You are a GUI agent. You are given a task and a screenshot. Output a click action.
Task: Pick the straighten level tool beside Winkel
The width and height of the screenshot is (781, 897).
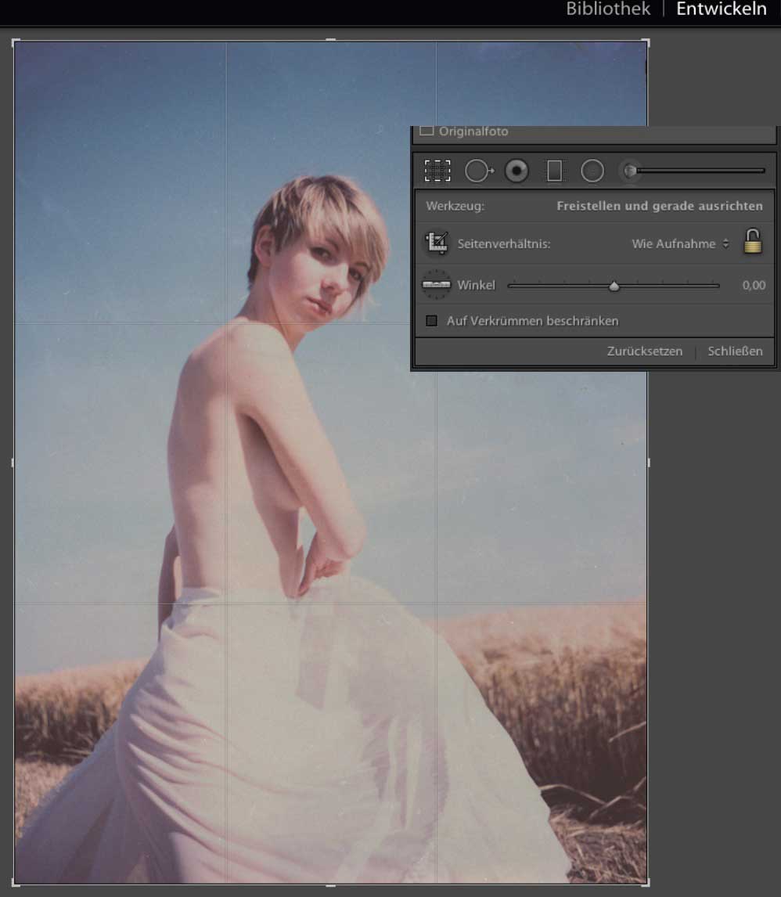coord(436,285)
